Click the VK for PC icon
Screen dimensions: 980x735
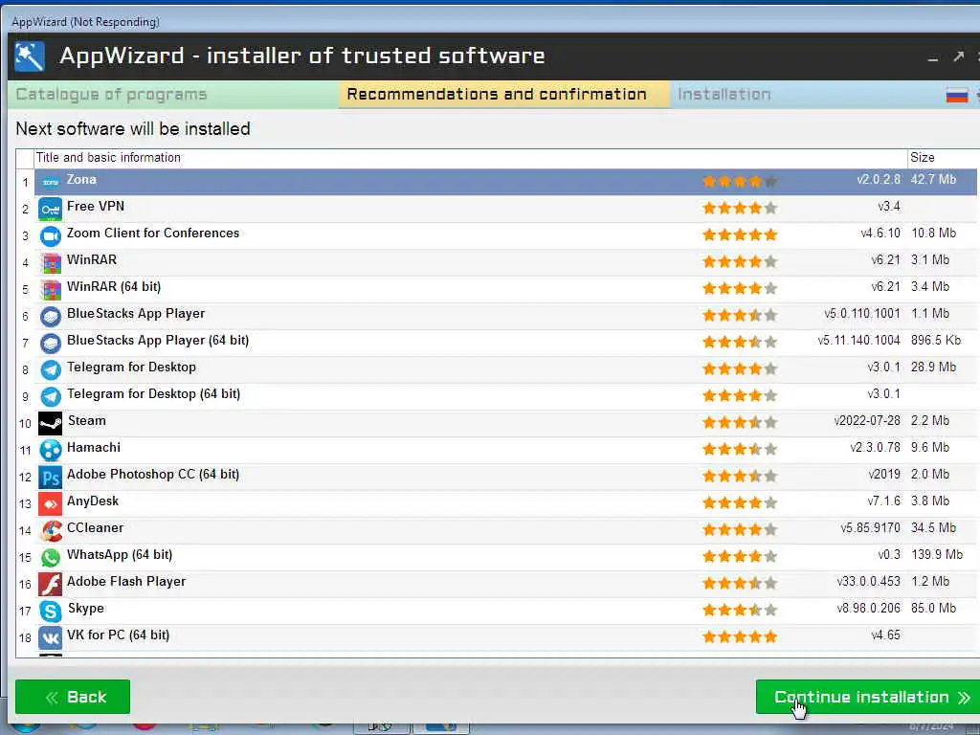50,638
